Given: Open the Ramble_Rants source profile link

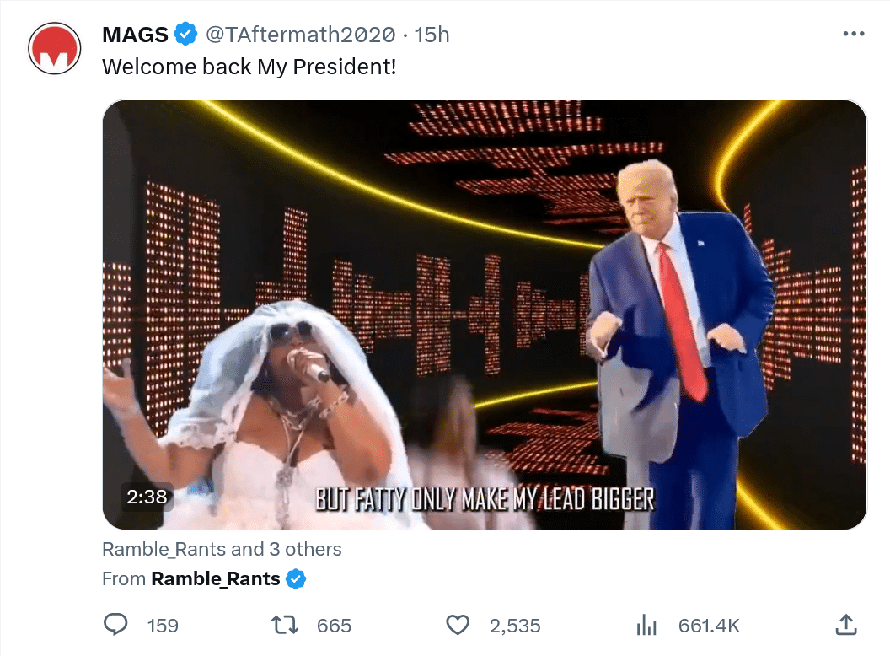Looking at the screenshot, I should point(216,578).
